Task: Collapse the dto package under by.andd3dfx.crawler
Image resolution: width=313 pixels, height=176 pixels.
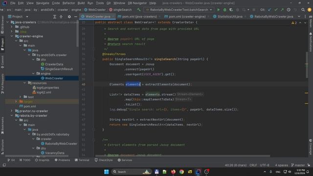Action: tap(33, 60)
